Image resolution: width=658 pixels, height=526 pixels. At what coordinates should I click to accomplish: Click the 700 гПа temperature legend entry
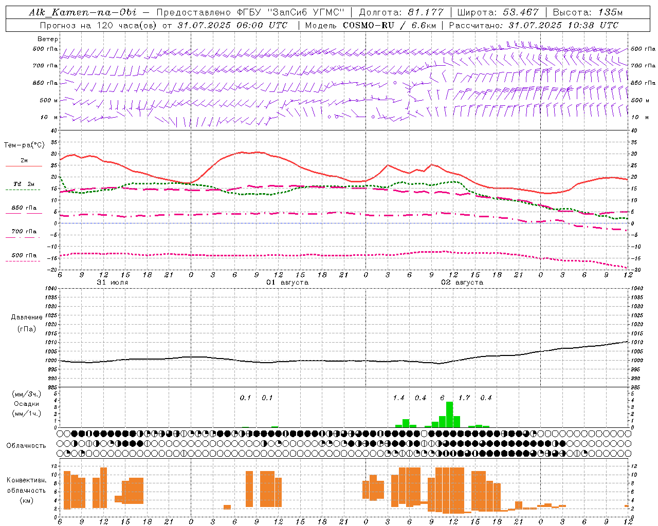pyautogui.click(x=24, y=231)
